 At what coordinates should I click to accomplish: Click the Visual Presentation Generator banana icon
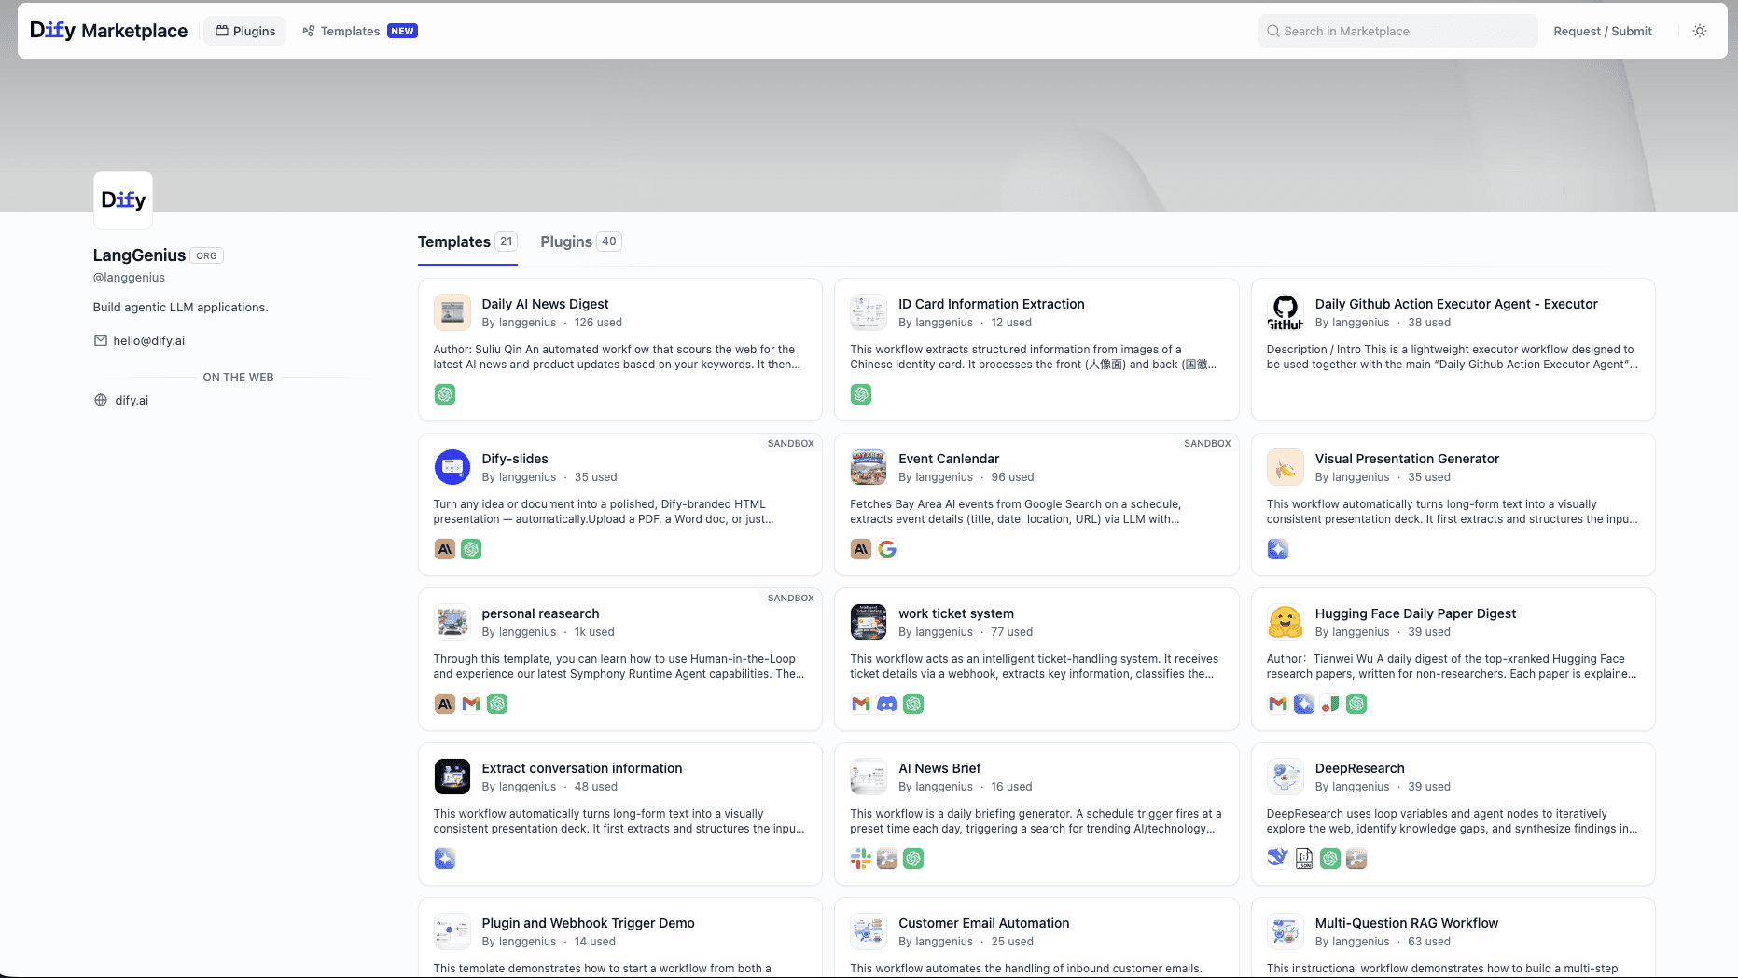[x=1286, y=467]
